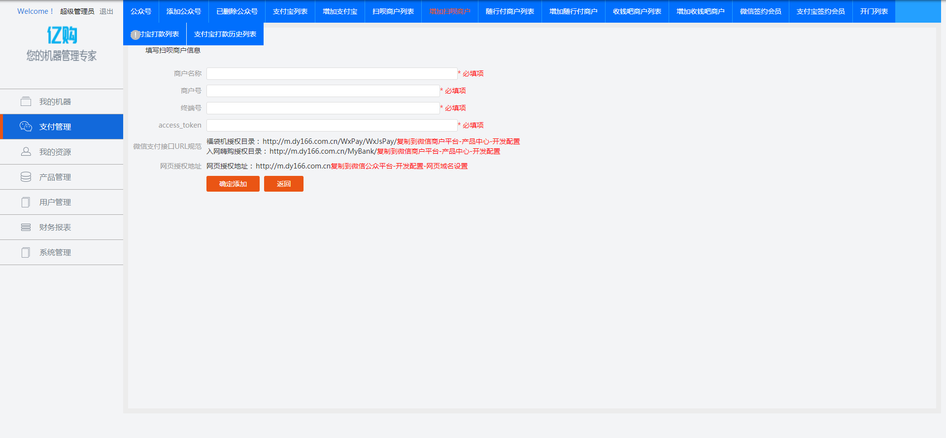Click the 支付管理 WeChat-style icon
This screenshot has width=946, height=438.
(x=26, y=127)
